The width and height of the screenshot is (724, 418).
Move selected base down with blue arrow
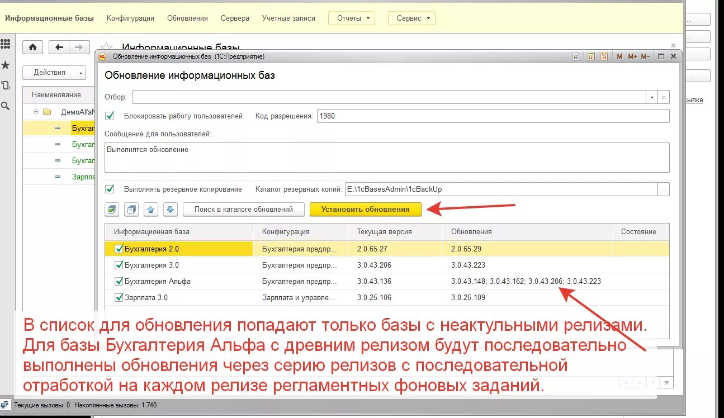tap(171, 210)
